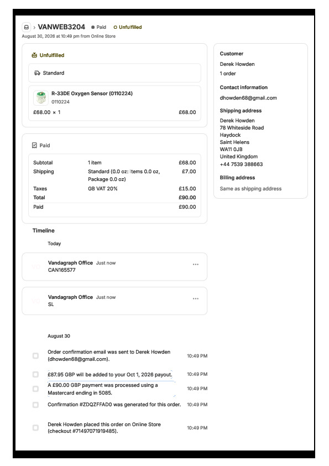Screen dimensions: 329x466
Task: Tick the checkbox beside Confirmation #ZDQZFFAD0 event
Action: [35, 405]
